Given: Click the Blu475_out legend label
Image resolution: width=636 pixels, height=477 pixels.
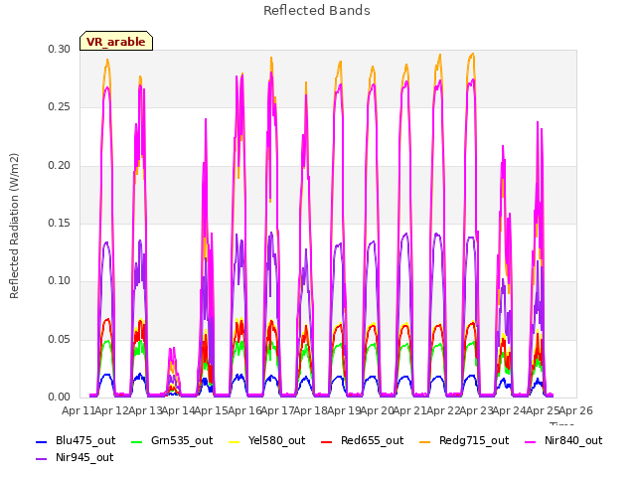Looking at the screenshot, I should point(85,440).
